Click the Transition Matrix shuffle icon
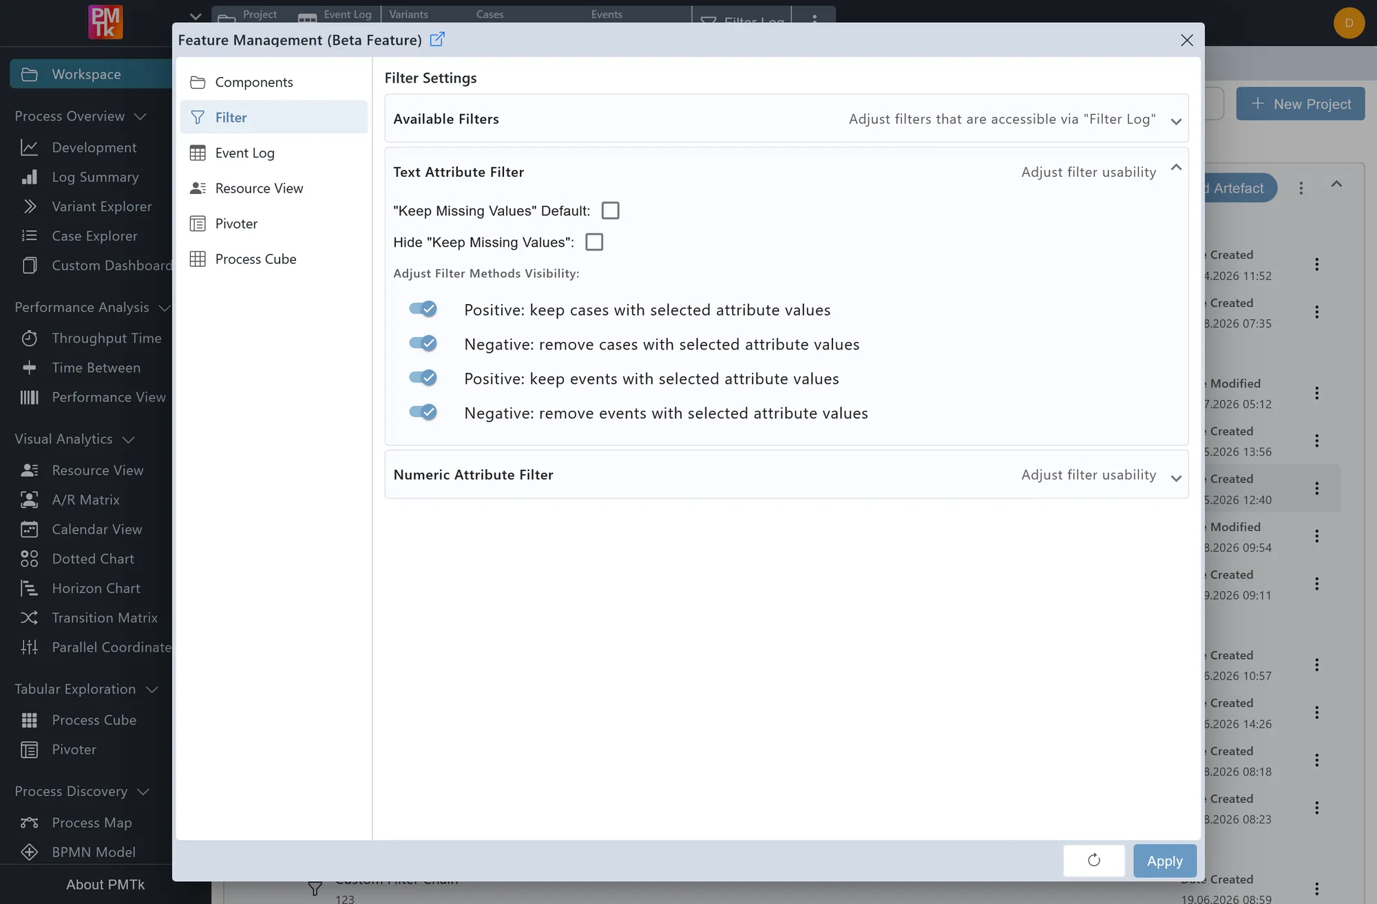 click(29, 618)
